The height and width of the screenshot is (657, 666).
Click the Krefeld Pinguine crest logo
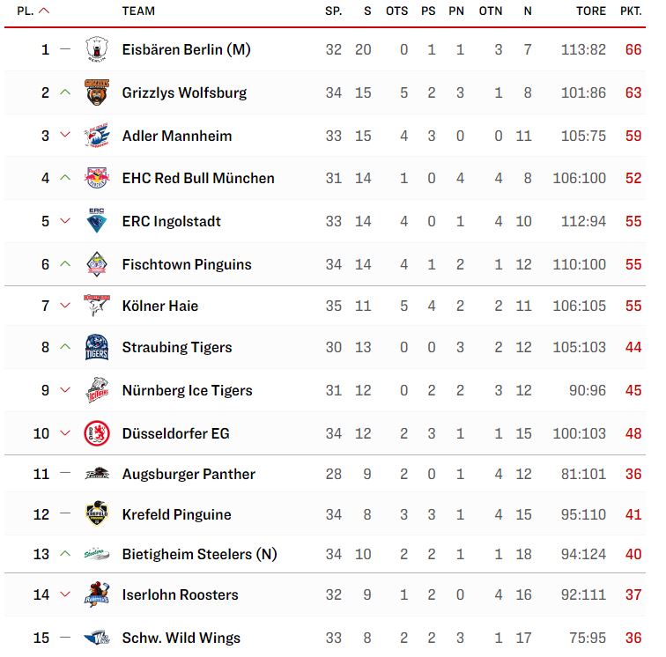coord(97,513)
